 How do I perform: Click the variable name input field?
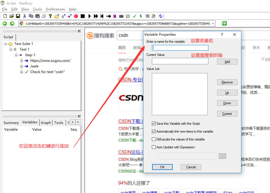[x=180, y=48]
